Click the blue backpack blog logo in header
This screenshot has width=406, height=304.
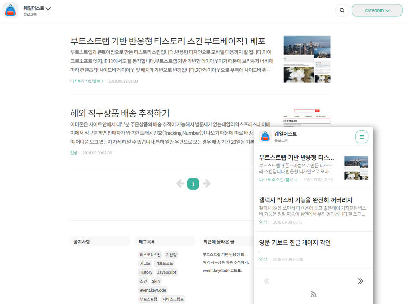coord(10,10)
